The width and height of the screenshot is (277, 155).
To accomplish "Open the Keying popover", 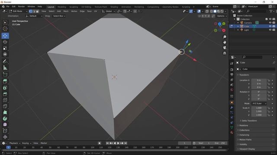I will (x=26, y=143).
